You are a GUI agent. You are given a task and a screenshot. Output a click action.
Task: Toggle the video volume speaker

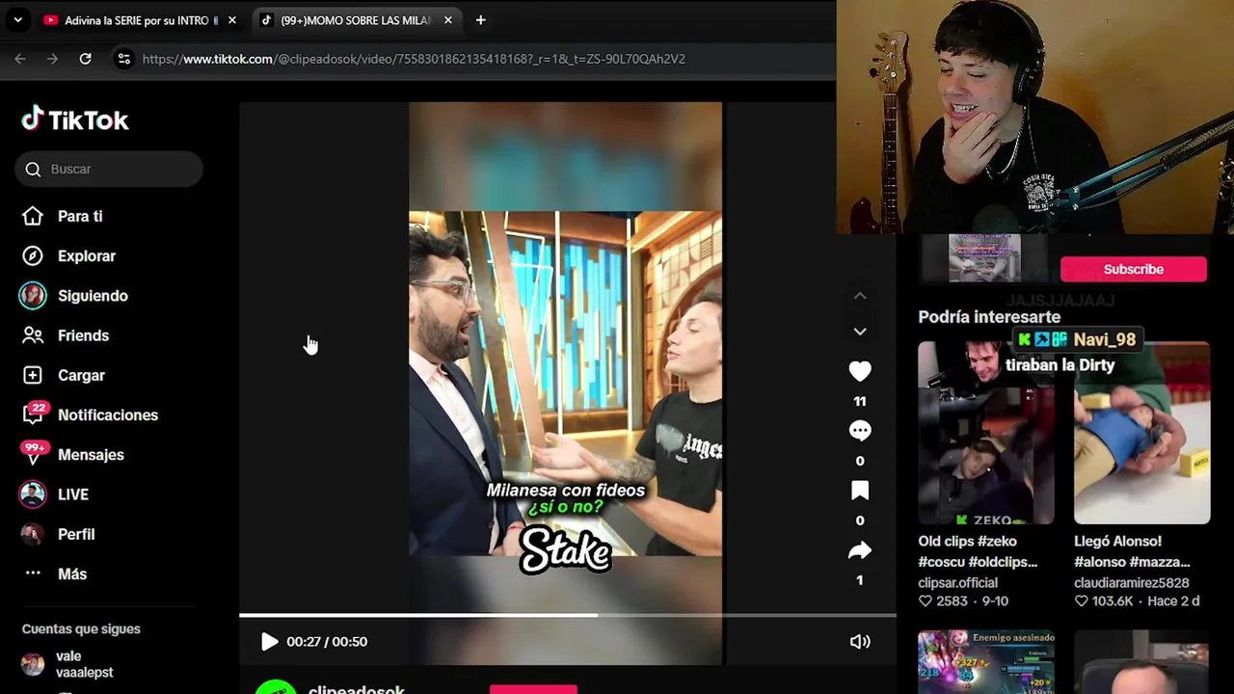coord(860,641)
